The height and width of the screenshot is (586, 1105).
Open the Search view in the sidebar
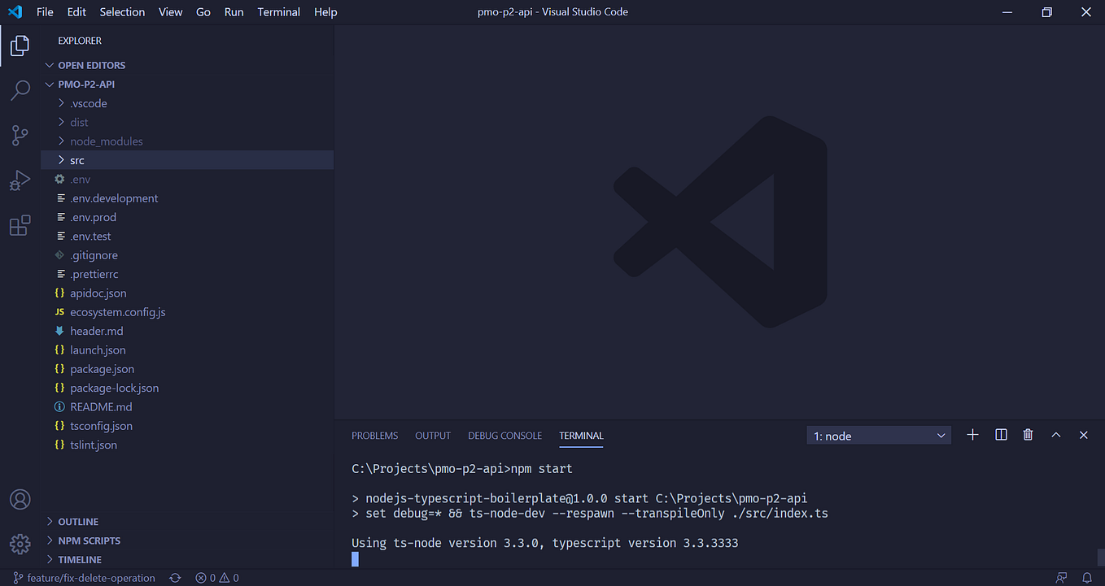tap(20, 90)
